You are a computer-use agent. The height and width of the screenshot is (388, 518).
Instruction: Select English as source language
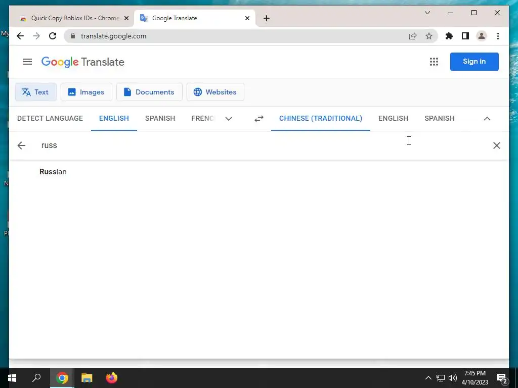(x=114, y=118)
